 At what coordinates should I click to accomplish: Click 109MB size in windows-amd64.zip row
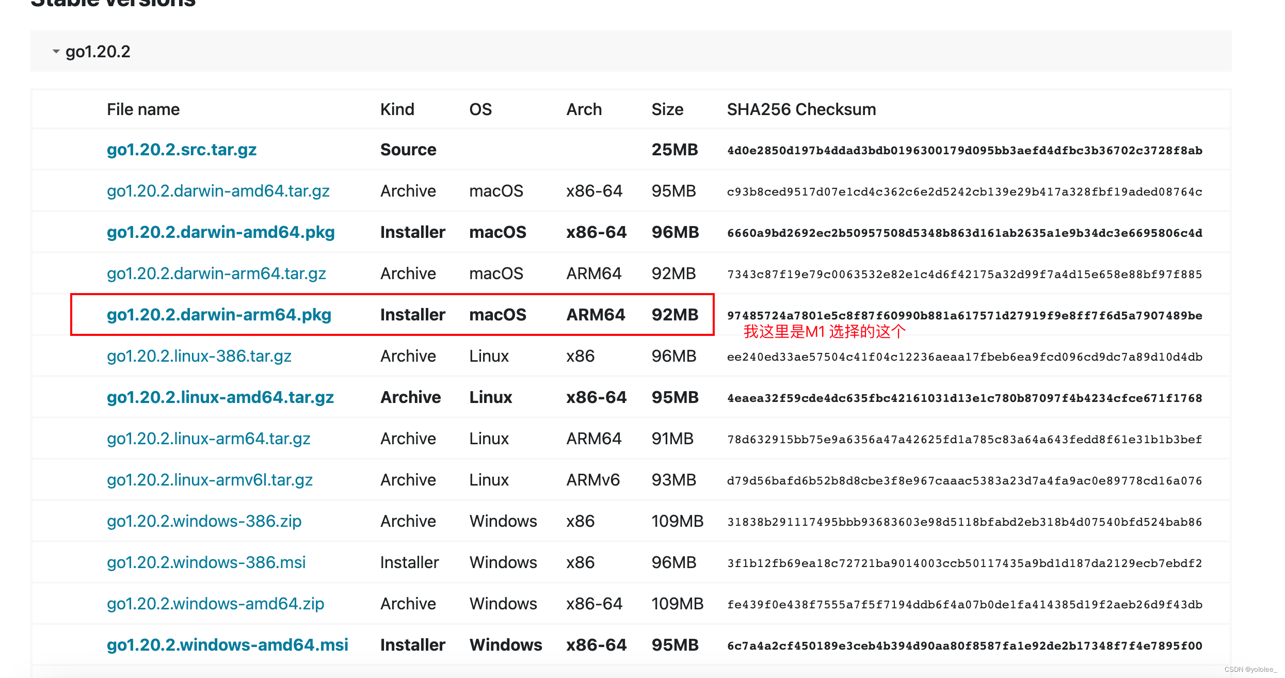(678, 604)
